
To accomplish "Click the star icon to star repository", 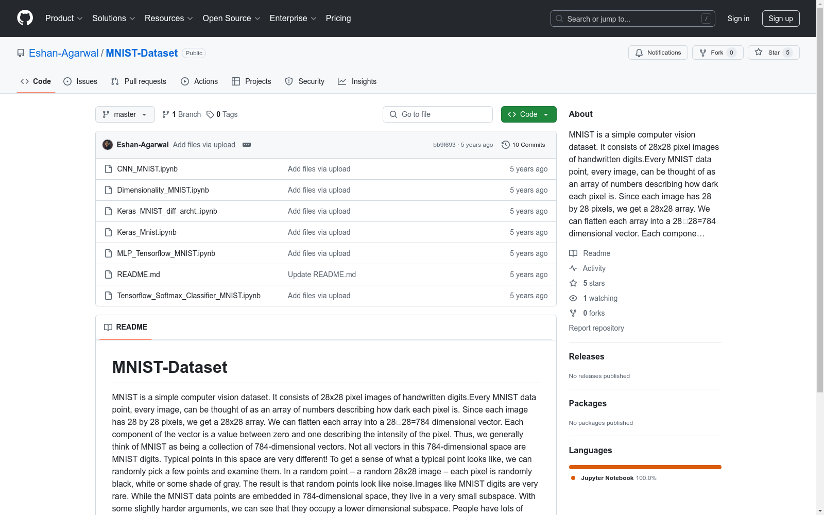I will tap(759, 52).
